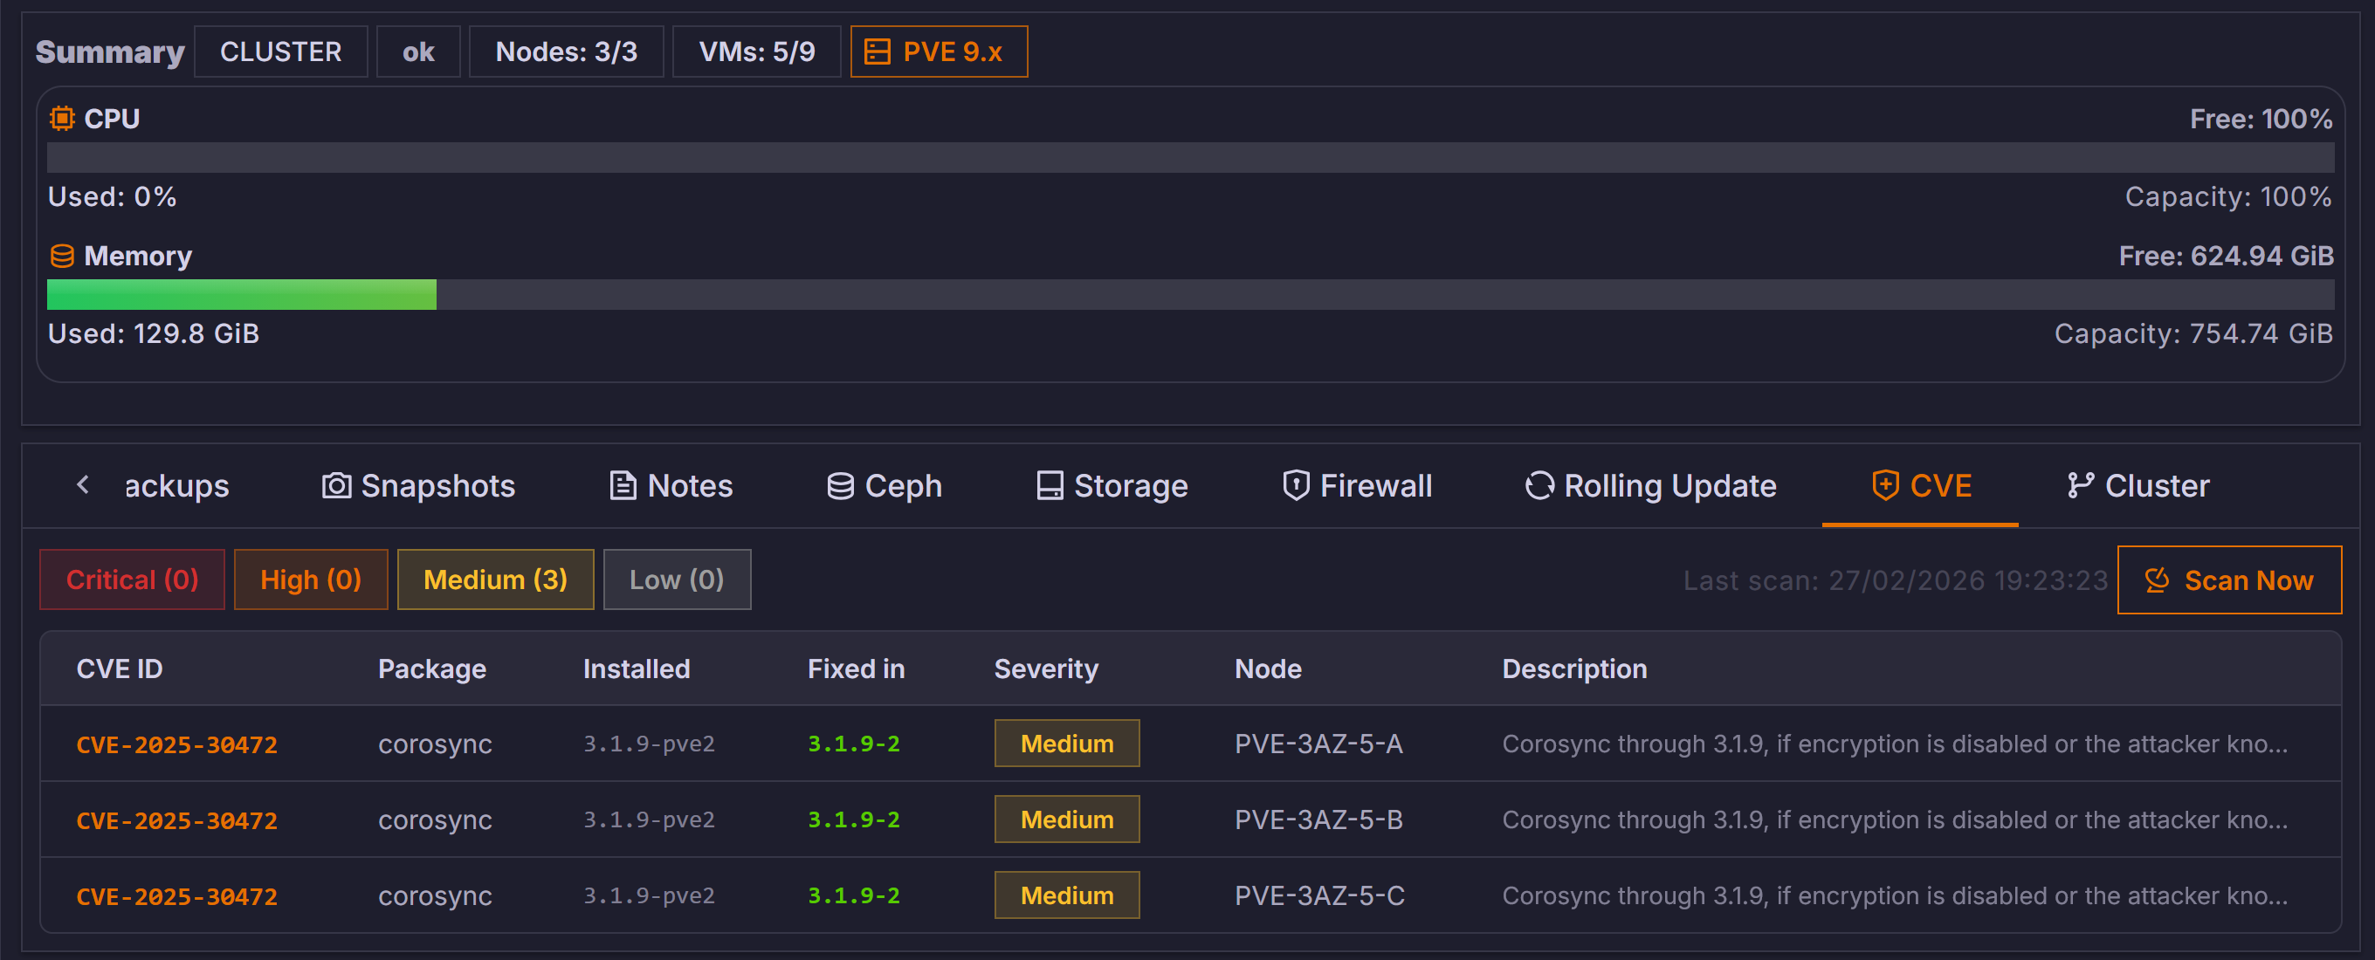Click the VMs: 5/9 summary badge

point(756,51)
